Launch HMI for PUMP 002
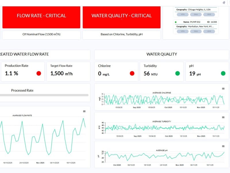The image size is (230, 173). tap(209, 31)
